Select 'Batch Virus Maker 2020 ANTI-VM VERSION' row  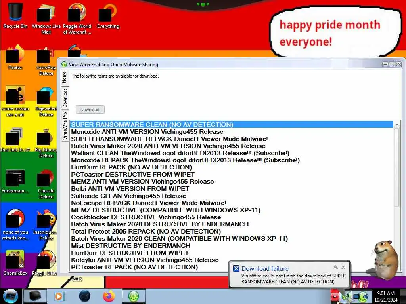click(232, 146)
